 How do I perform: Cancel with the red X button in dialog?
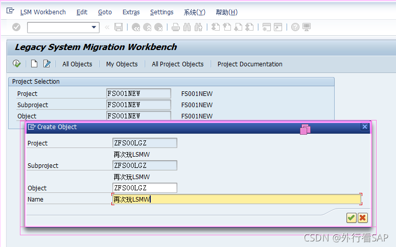pos(363,218)
